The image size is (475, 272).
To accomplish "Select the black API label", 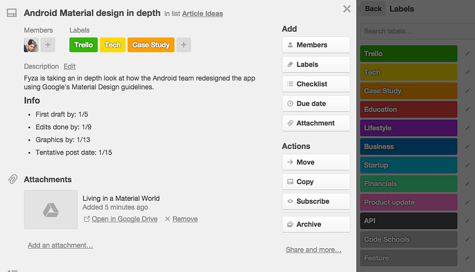I will tap(408, 221).
